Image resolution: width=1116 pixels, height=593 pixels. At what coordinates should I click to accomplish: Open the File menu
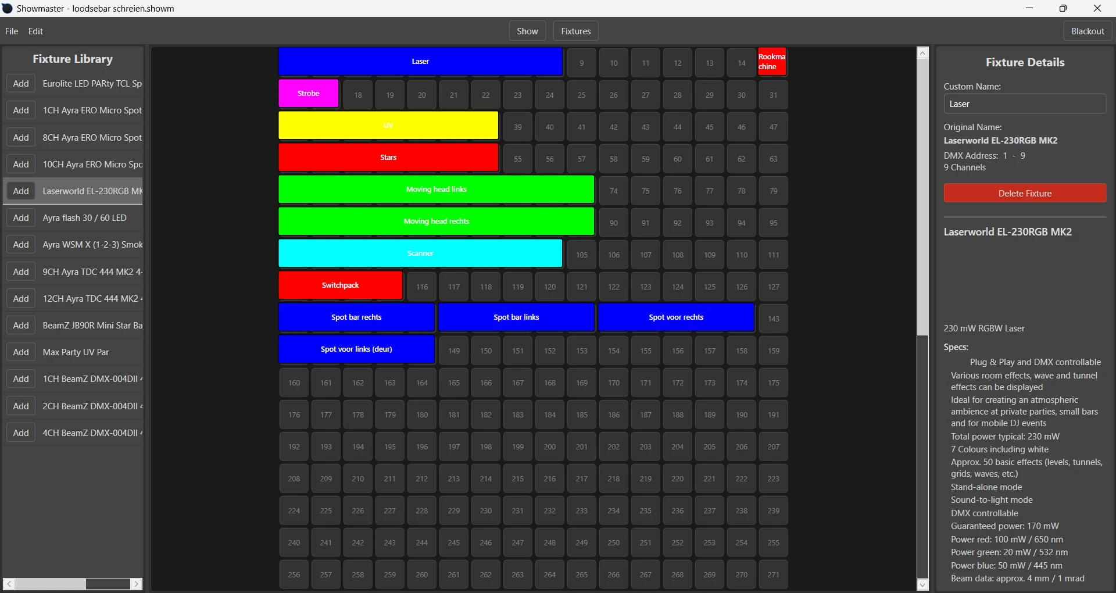(11, 31)
